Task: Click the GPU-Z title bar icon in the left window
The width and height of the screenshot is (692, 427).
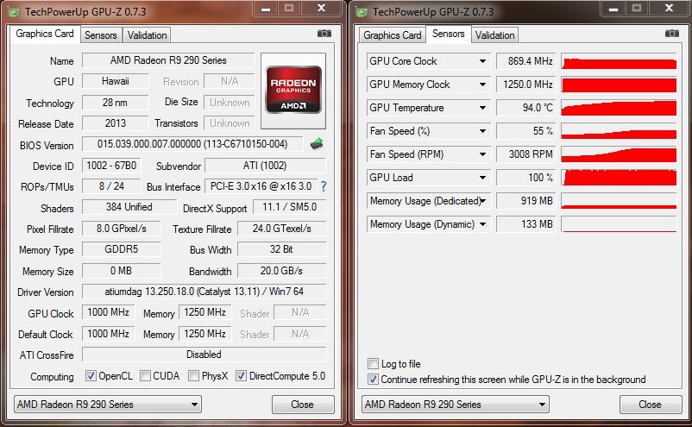Action: 14,11
